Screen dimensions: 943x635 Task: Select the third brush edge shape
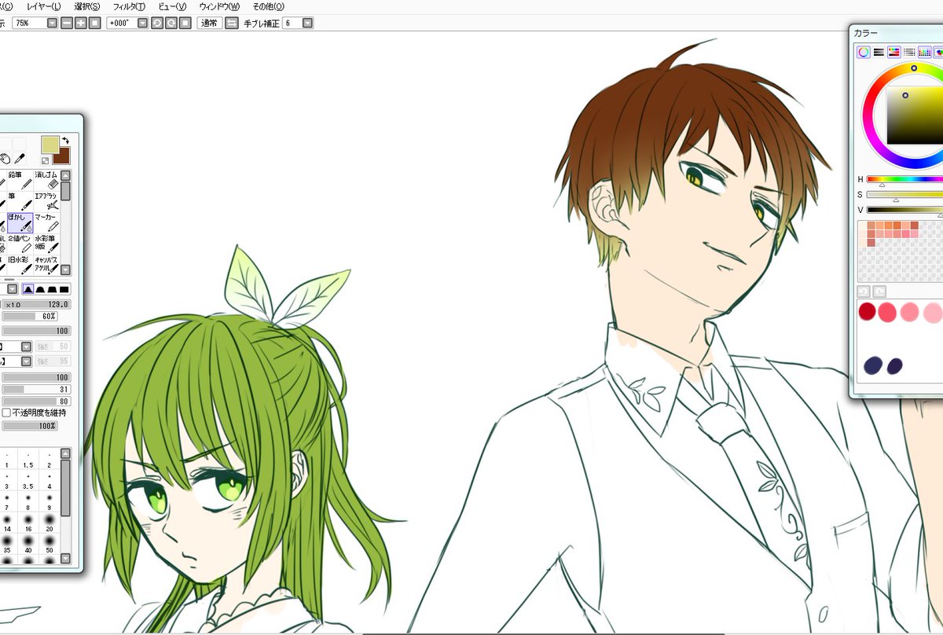click(53, 289)
